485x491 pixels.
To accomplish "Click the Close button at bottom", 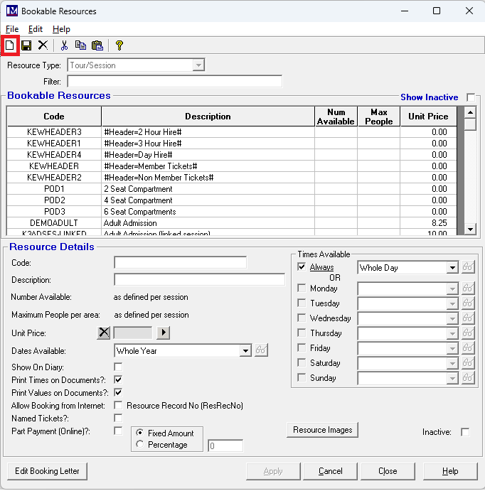I will tap(388, 471).
